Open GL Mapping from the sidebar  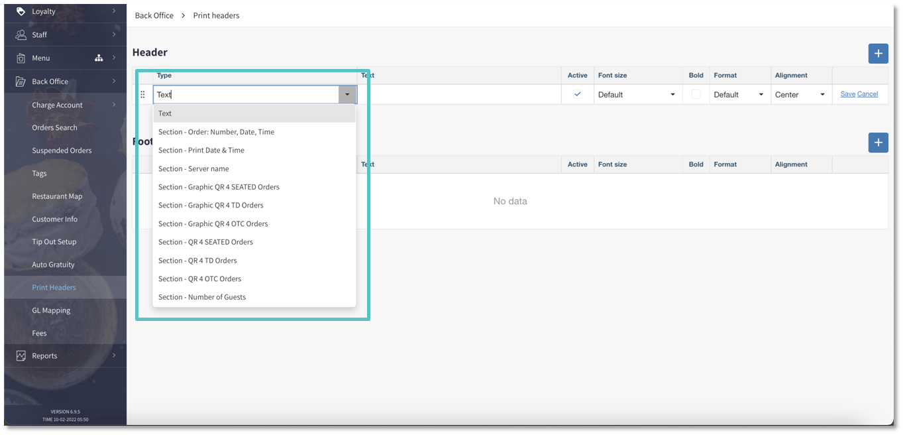point(52,310)
